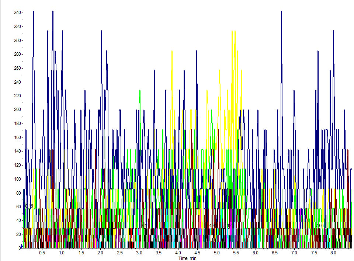Click the x-axis time value '4.0'
This screenshot has width=354, height=261.
pos(178,253)
